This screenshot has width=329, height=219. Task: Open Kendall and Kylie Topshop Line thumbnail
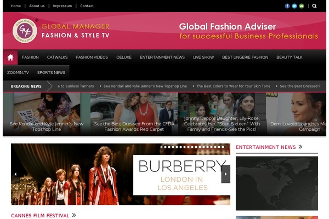coord(47,114)
